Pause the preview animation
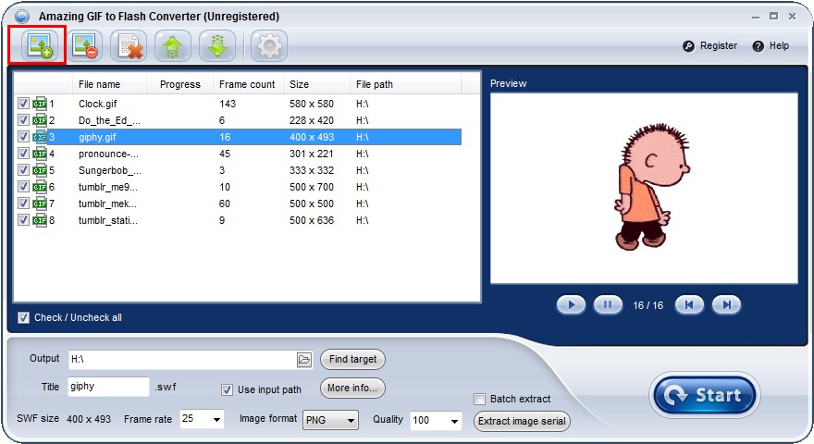The width and height of the screenshot is (814, 444). pos(608,305)
